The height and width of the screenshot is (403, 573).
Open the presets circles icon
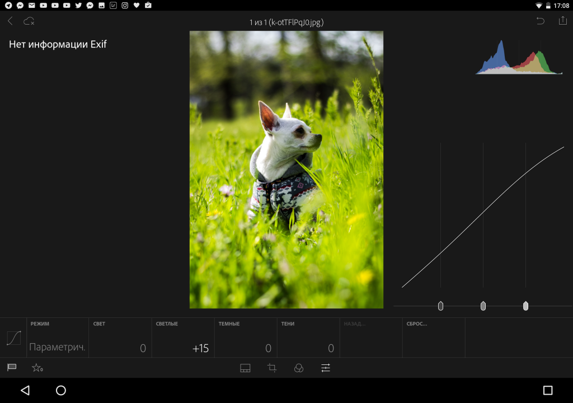(299, 368)
